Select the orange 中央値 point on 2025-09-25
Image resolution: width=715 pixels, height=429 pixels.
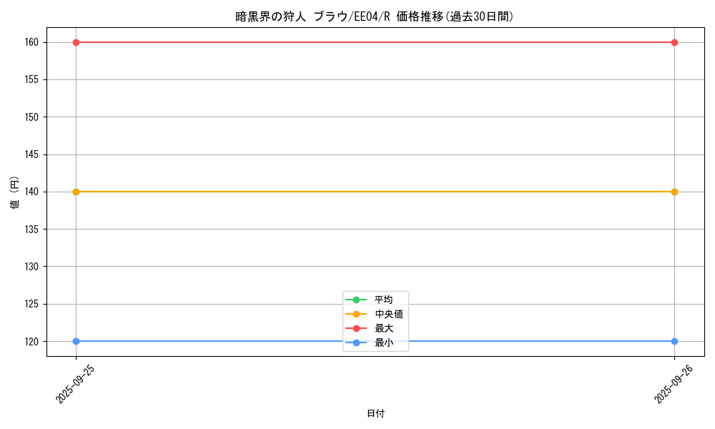tap(76, 192)
